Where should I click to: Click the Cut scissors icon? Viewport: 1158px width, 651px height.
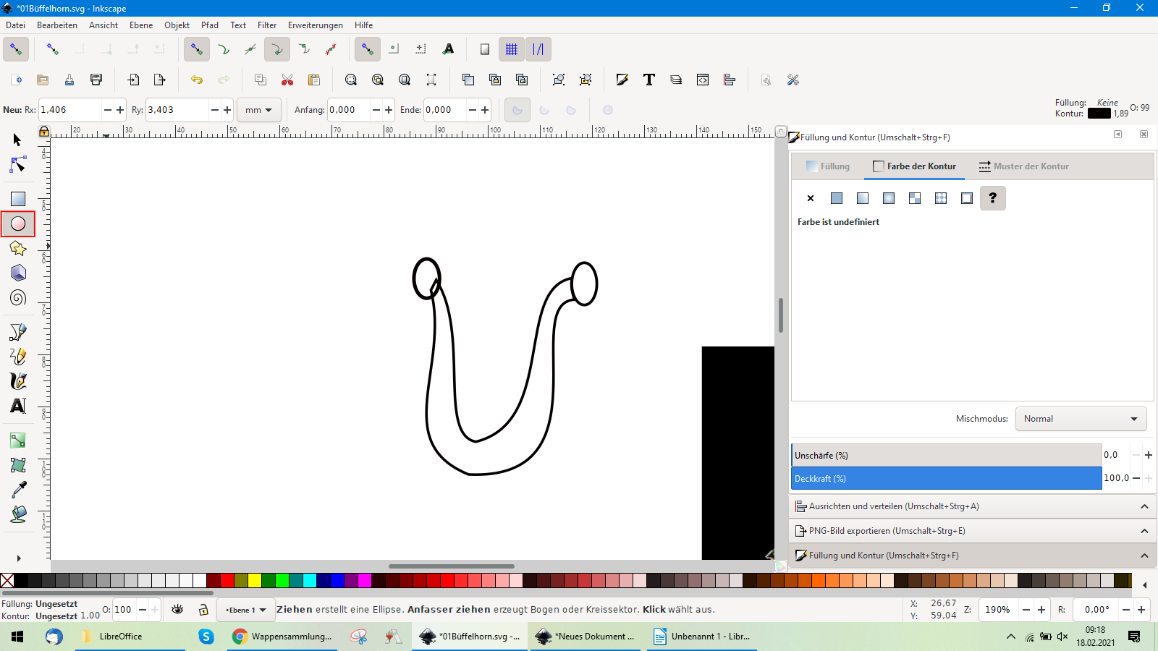point(287,80)
